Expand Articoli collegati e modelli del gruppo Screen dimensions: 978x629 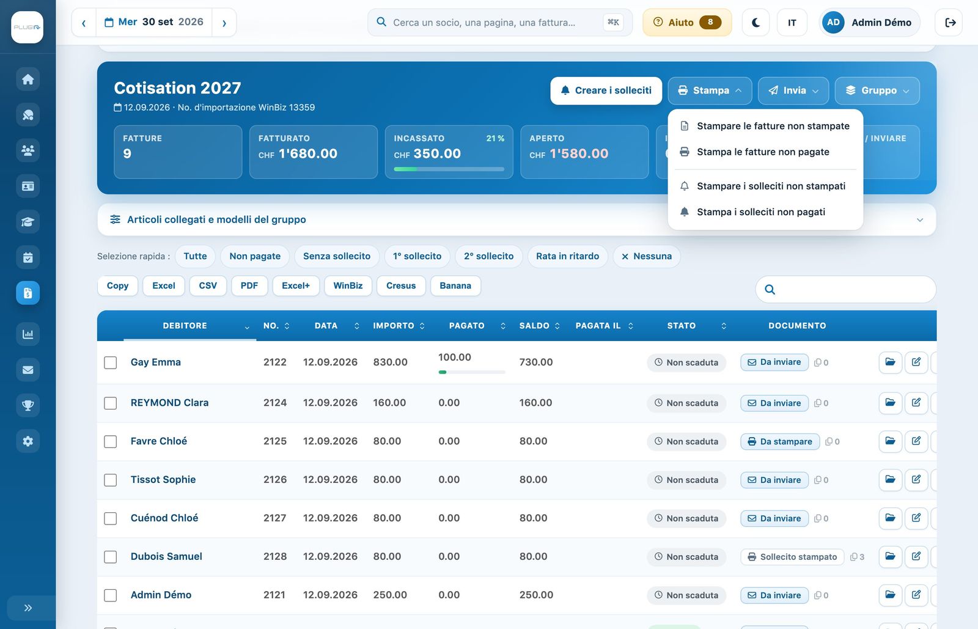[x=517, y=219]
